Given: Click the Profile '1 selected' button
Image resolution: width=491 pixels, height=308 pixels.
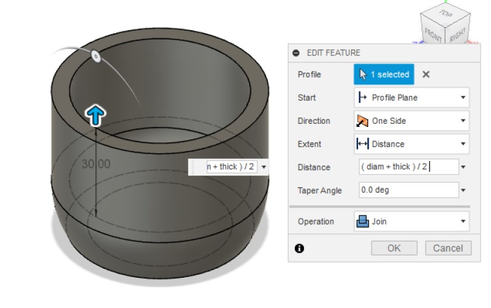Looking at the screenshot, I should [x=384, y=75].
